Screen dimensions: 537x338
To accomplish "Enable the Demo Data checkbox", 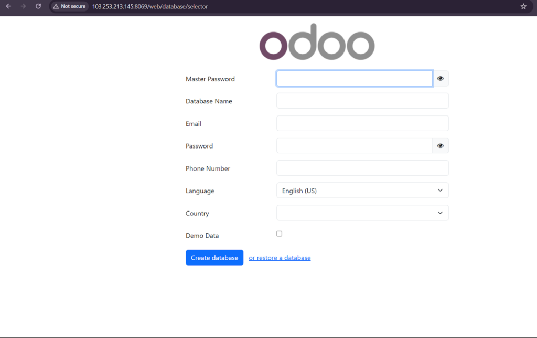I will [279, 233].
